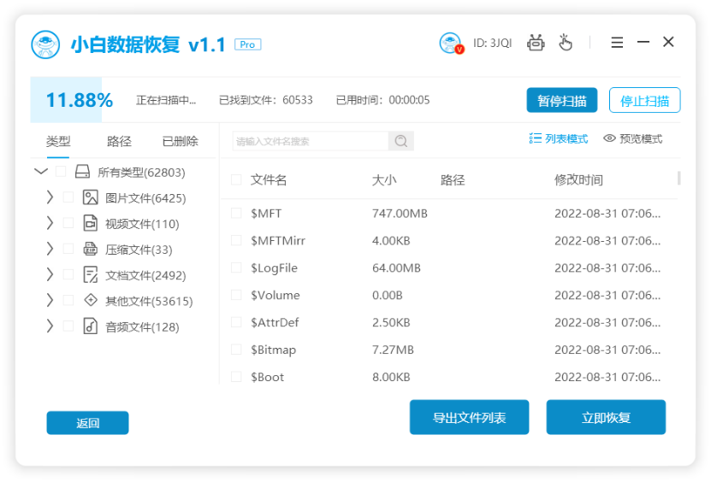
Task: Switch to preview mode (预览模式)
Action: [x=632, y=138]
